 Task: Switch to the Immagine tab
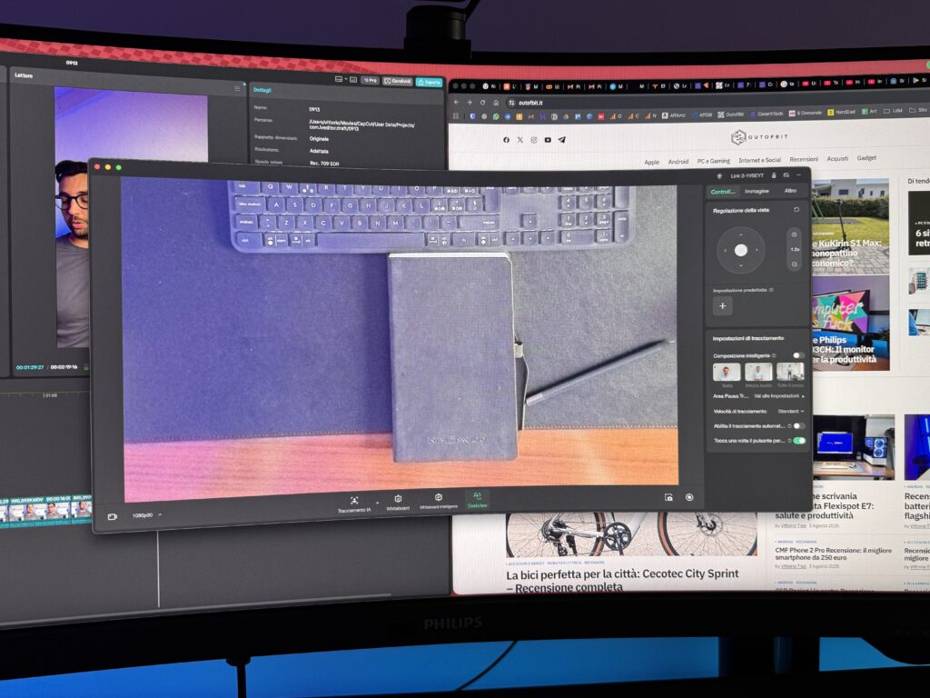(756, 189)
